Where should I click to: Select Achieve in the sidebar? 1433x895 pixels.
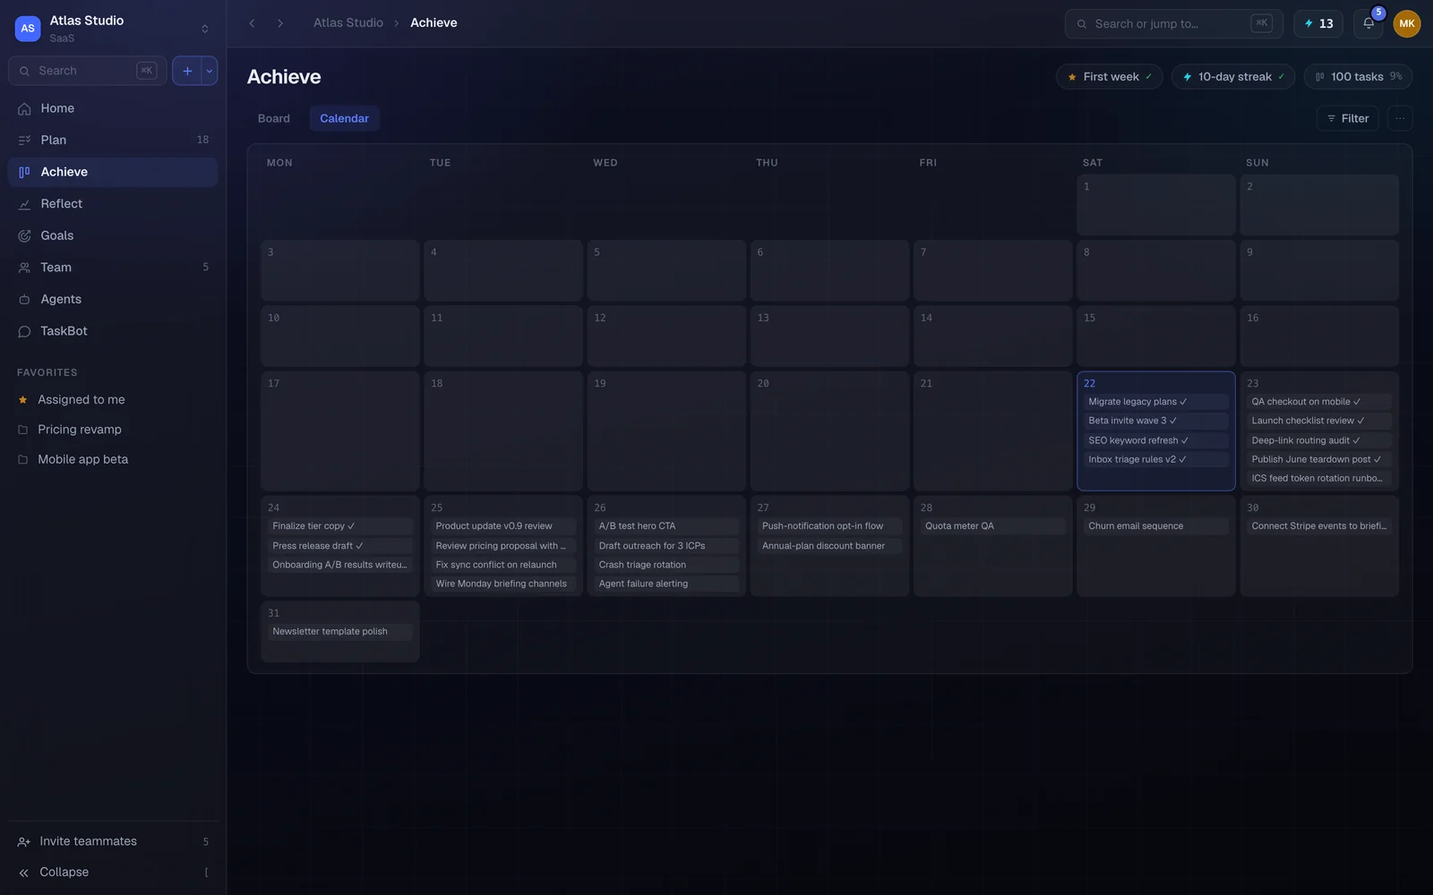point(113,172)
